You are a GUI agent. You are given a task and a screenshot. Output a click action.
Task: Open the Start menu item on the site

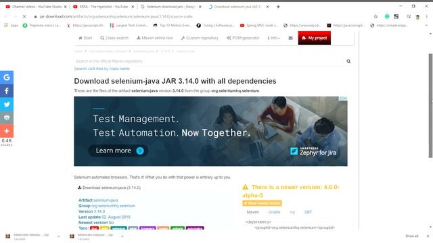coord(85,38)
